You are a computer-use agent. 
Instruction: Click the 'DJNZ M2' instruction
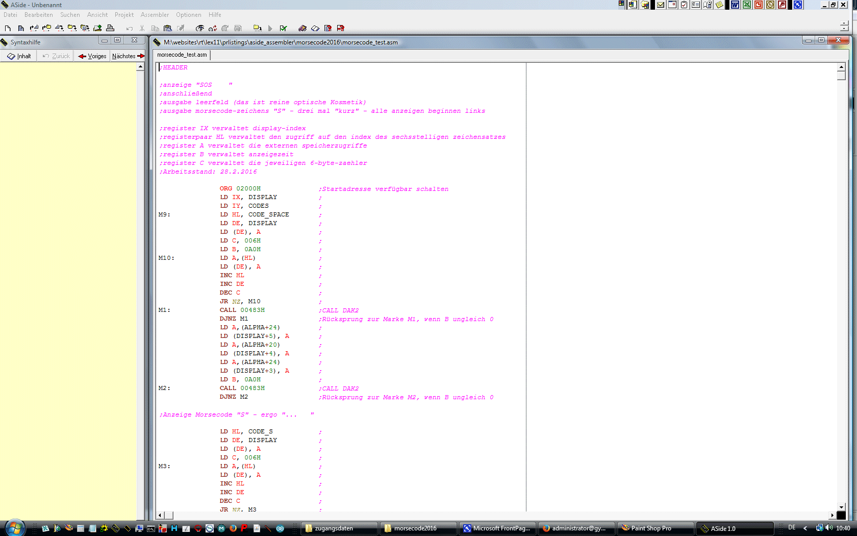(234, 397)
